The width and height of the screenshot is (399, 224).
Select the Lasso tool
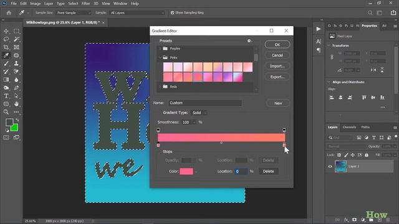pos(6,39)
